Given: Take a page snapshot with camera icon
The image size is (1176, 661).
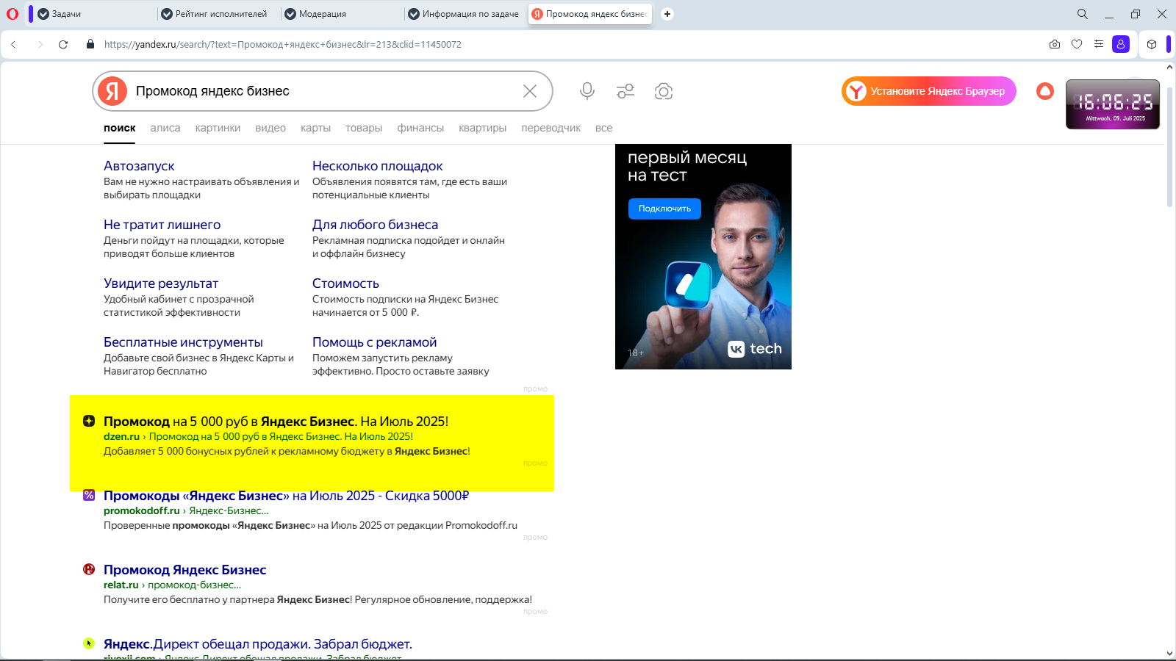Looking at the screenshot, I should click(1055, 44).
